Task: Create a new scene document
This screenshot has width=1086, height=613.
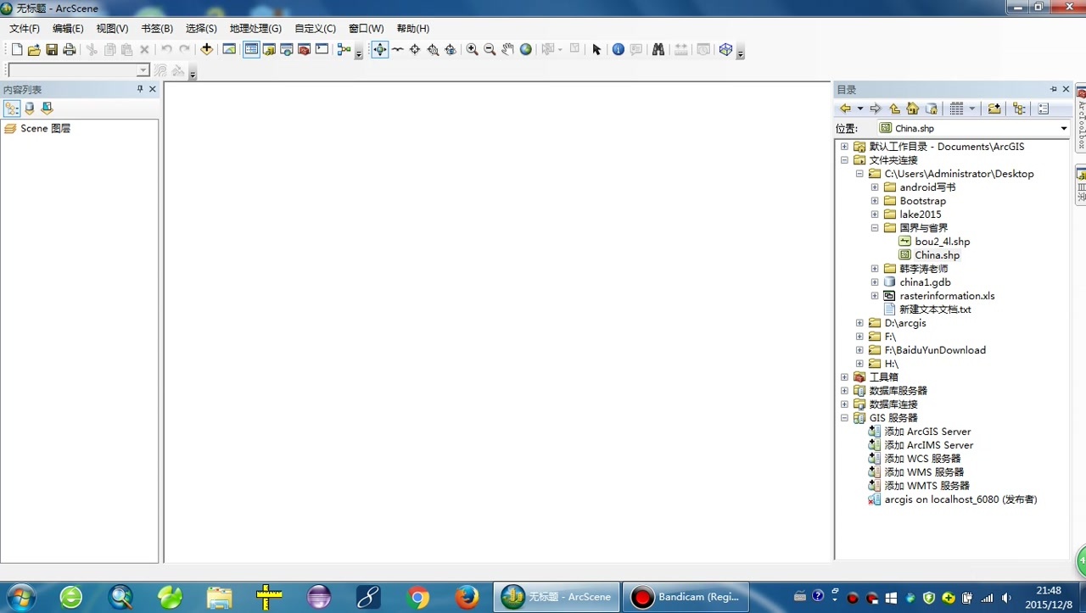Action: (16, 50)
